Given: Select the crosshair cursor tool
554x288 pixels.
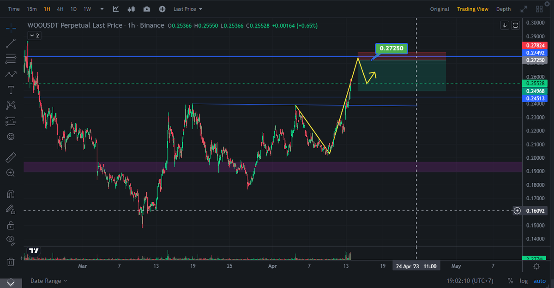Looking at the screenshot, I should tap(11, 28).
